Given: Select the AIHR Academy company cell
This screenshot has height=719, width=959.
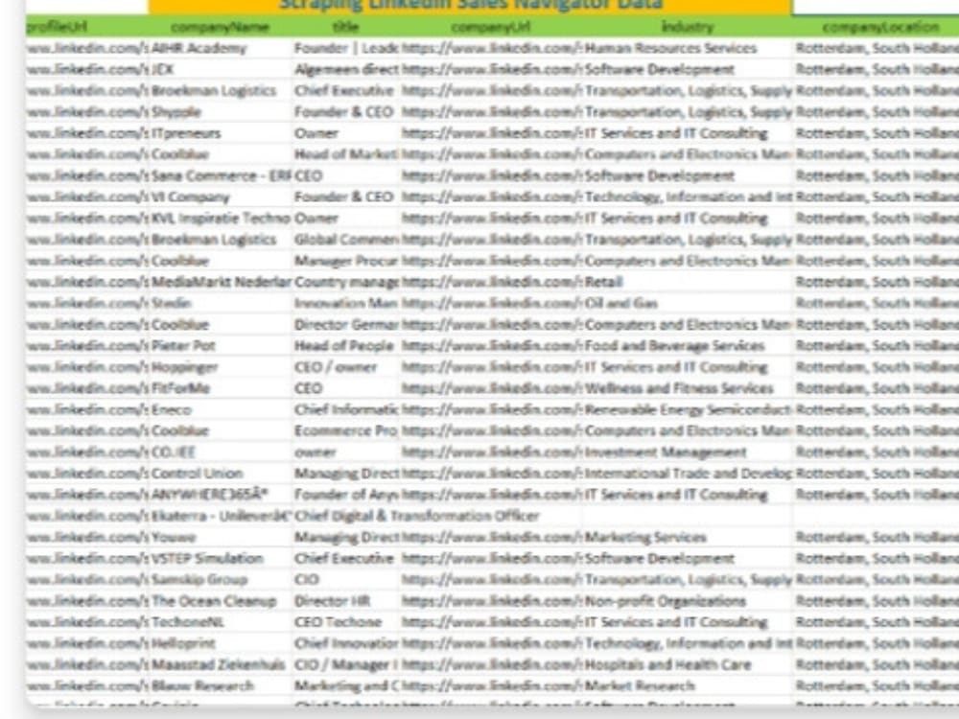Looking at the screenshot, I should [221, 48].
